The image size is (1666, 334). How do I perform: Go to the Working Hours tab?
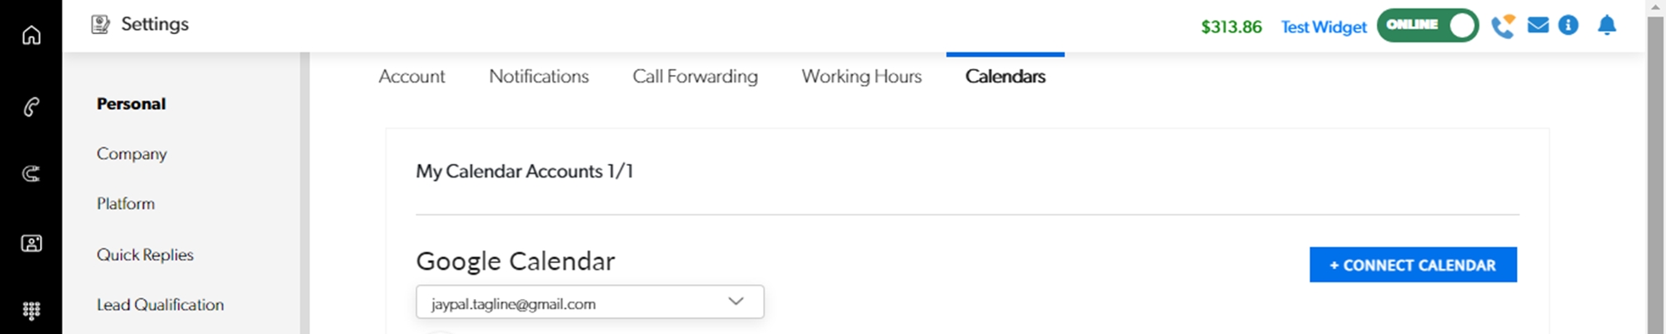click(861, 77)
